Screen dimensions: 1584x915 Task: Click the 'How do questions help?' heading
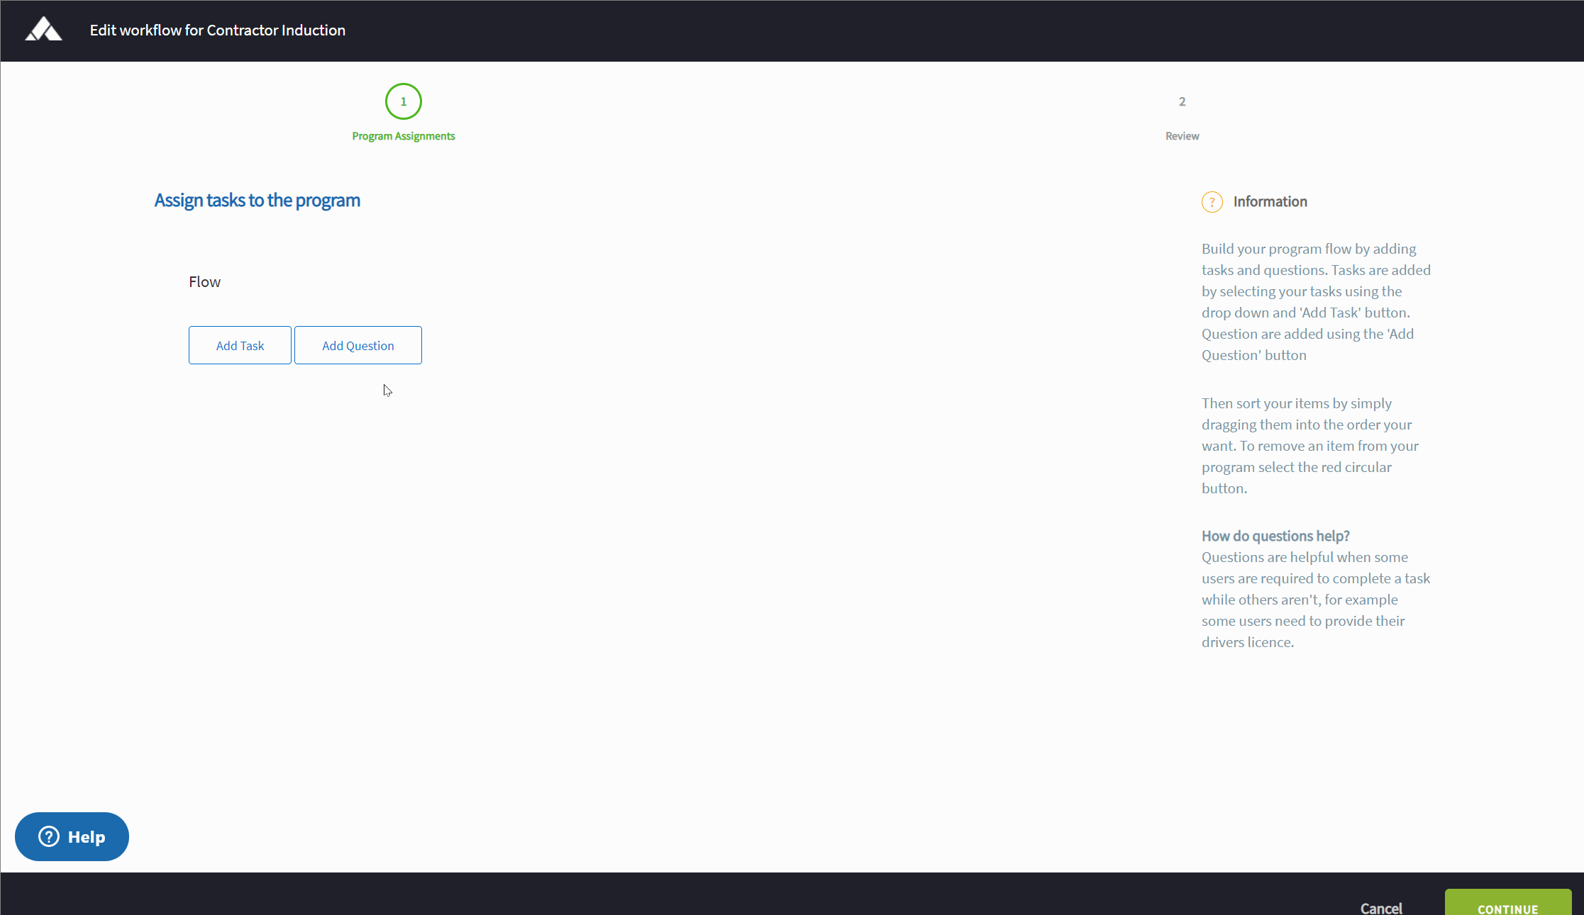click(x=1275, y=536)
